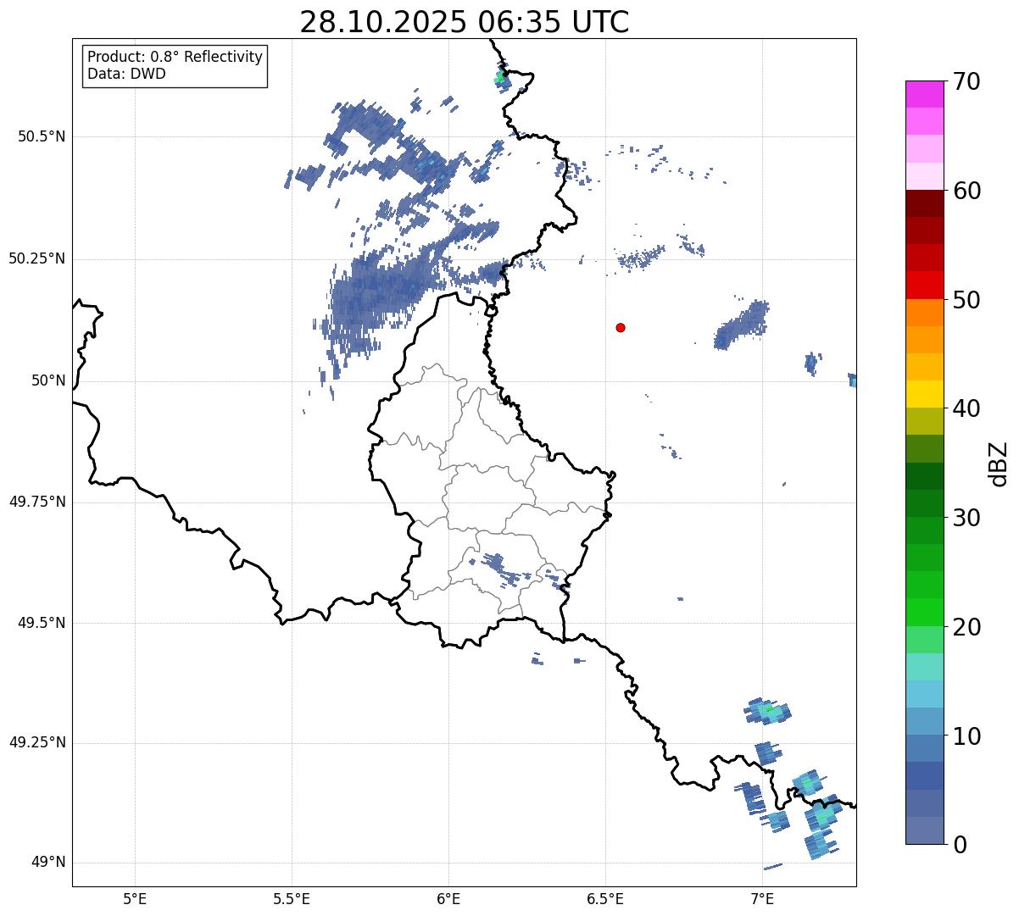Click the 'Product: 0.8° Reflectivity' legend text

[175, 57]
